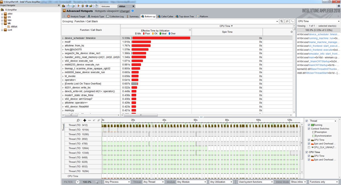Open the Platform tab
The height and width of the screenshot is (185, 341).
pyautogui.click(x=202, y=17)
